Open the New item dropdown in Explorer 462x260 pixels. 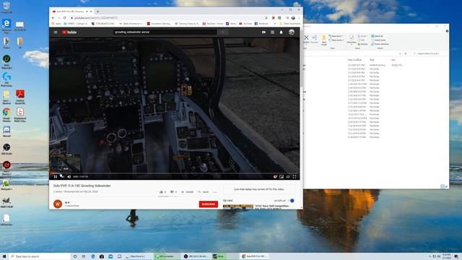pos(336,36)
